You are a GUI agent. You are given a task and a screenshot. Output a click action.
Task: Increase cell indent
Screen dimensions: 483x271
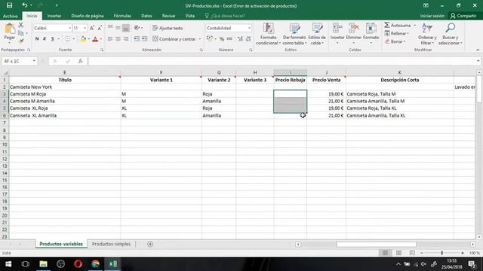coord(144,39)
